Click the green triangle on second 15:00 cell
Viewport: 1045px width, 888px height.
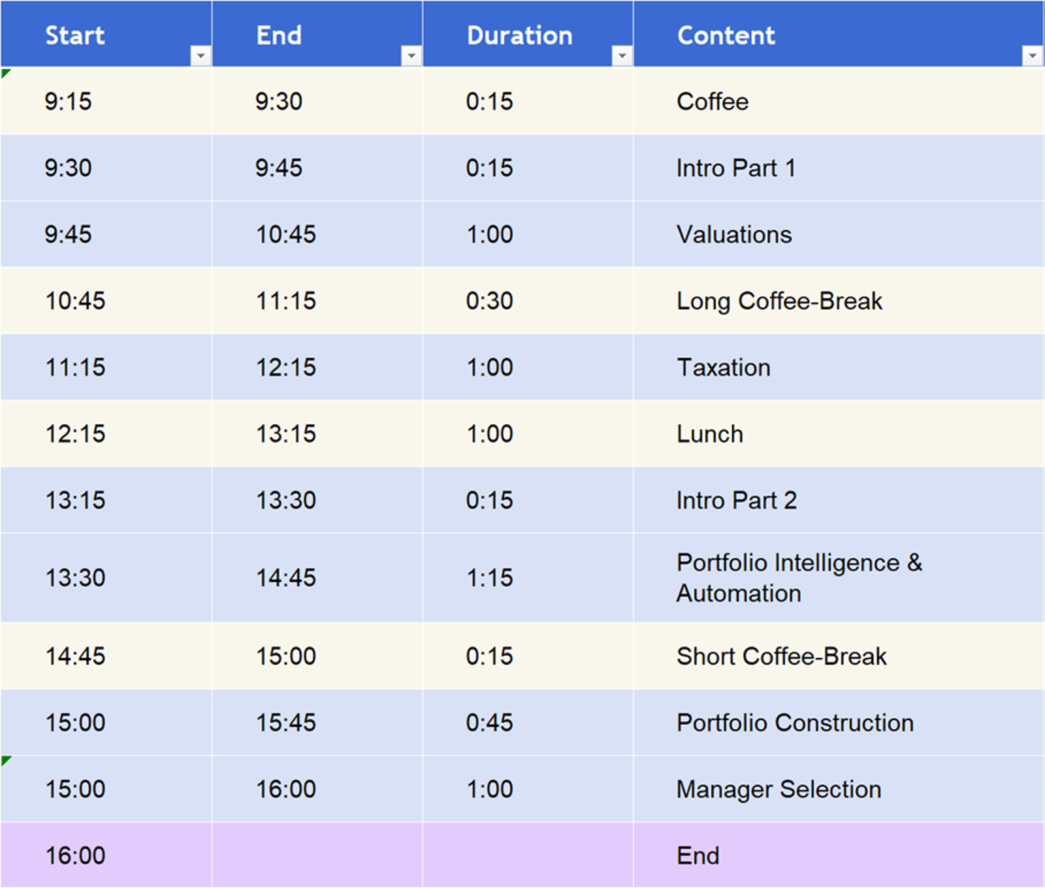coord(5,760)
